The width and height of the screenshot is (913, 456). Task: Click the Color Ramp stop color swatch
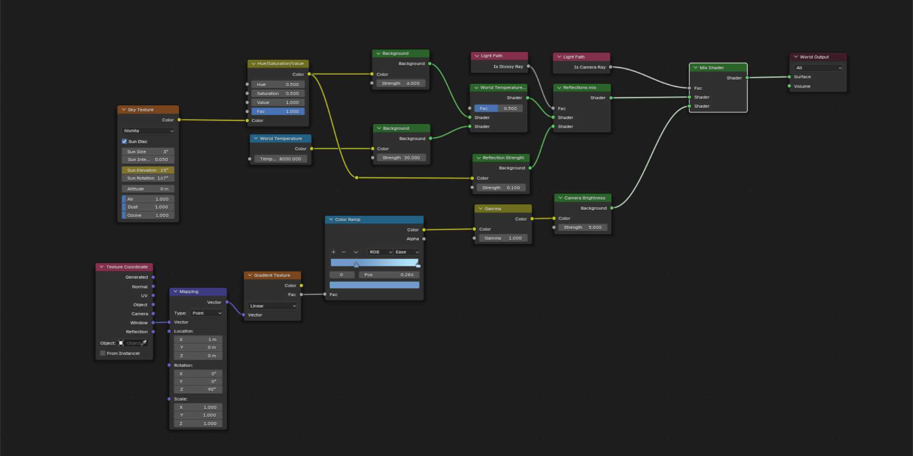(x=374, y=285)
